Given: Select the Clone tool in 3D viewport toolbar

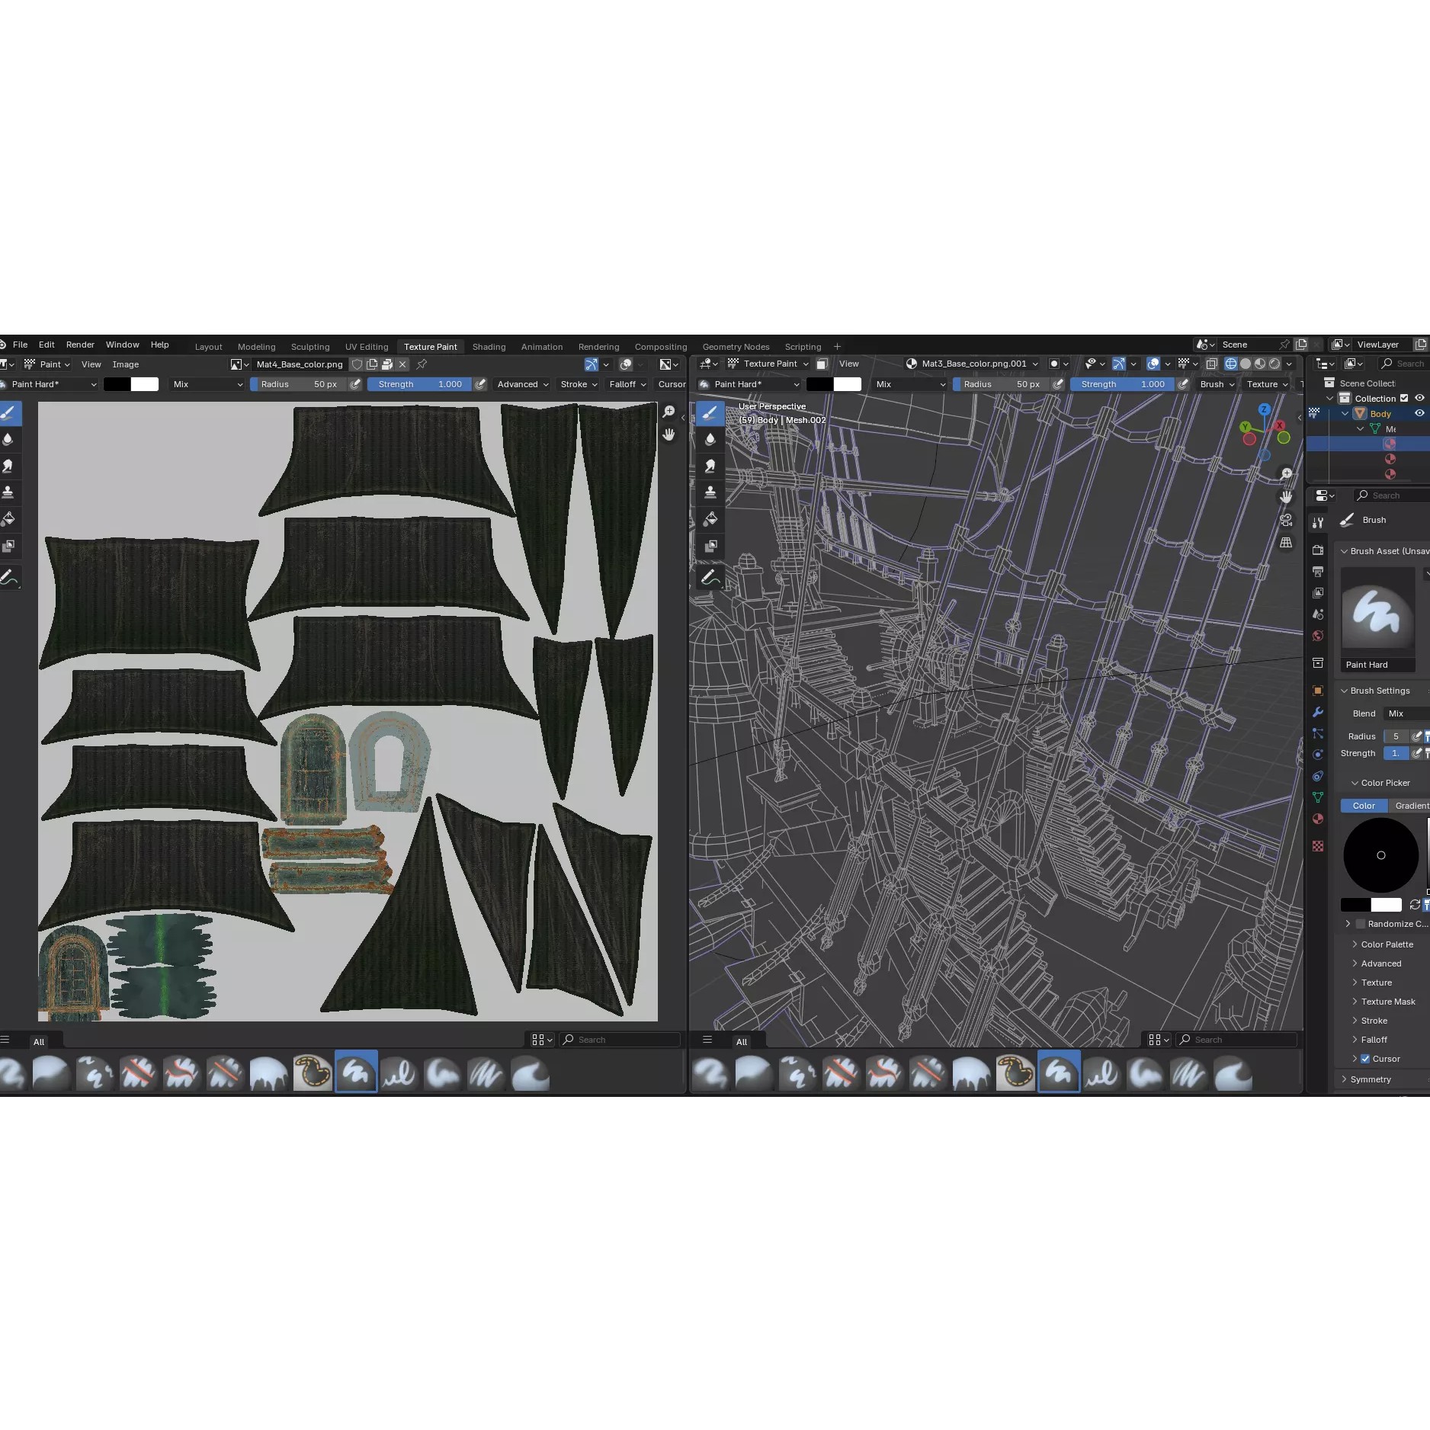Looking at the screenshot, I should (710, 492).
